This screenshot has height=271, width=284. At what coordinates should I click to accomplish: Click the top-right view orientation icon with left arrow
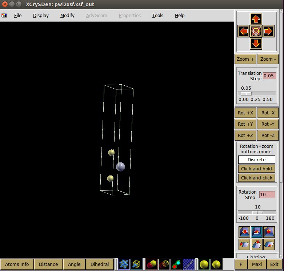[x=269, y=232]
